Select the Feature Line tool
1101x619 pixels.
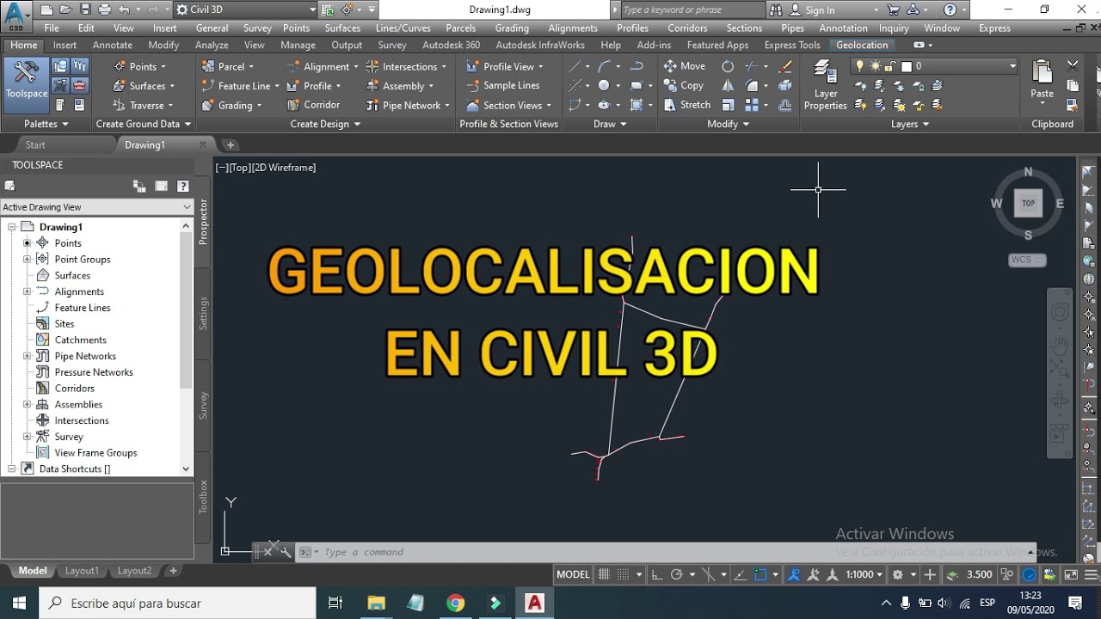(240, 86)
